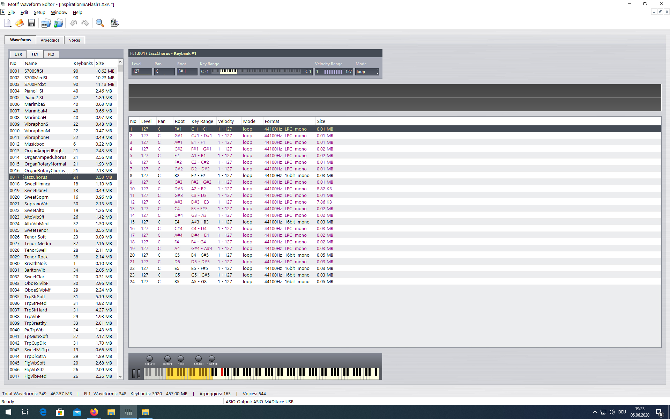
Task: Click the Level 127 input field
Action: [141, 72]
